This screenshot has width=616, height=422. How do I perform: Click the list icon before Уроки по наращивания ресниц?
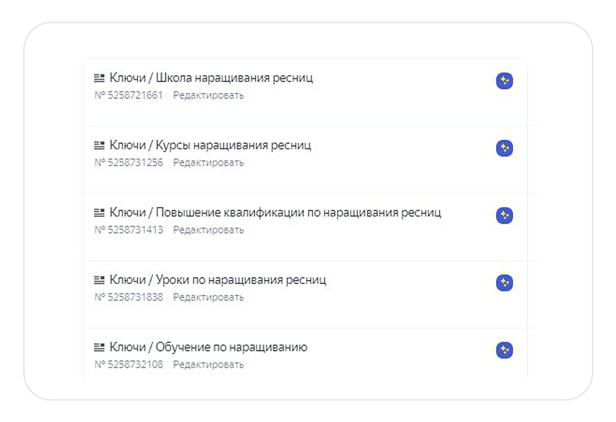point(99,280)
